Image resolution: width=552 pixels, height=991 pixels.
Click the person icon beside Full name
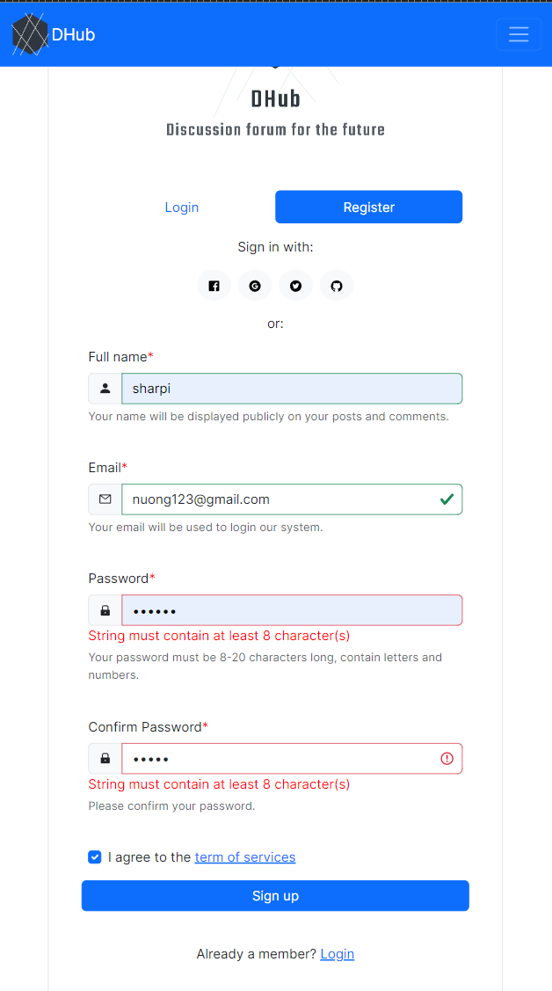(105, 389)
